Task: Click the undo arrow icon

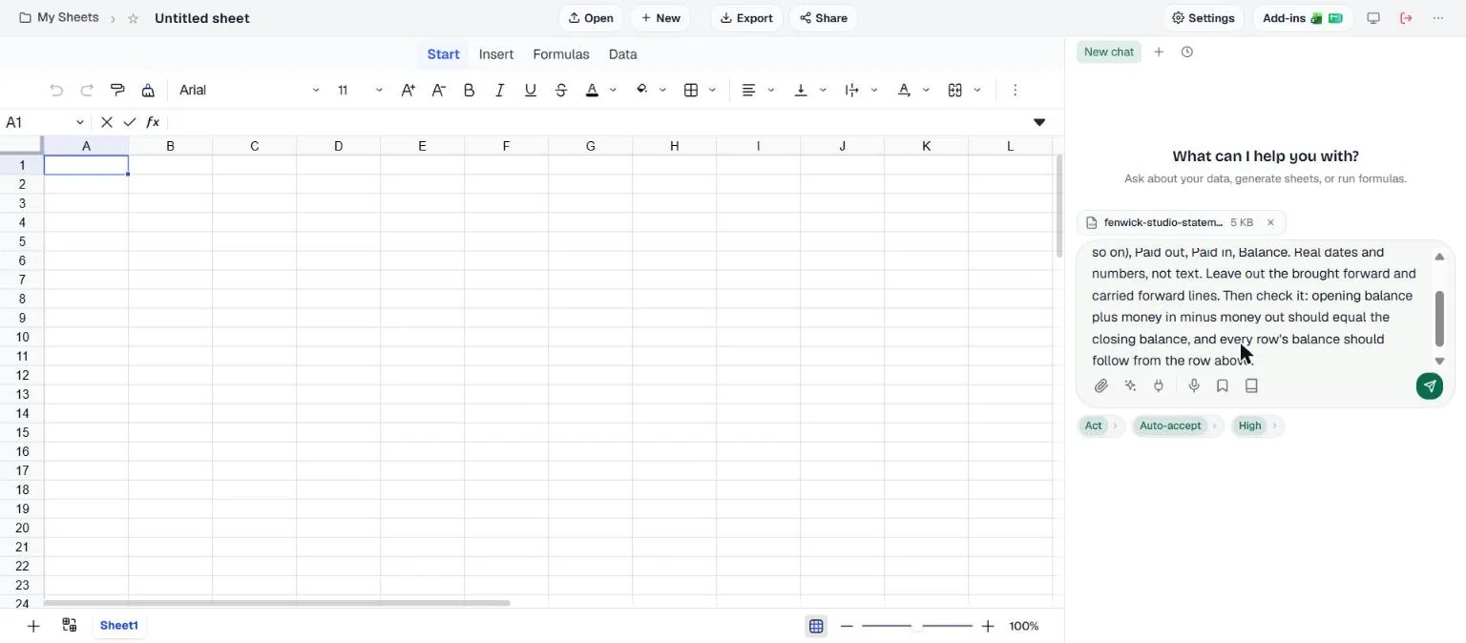Action: (x=56, y=91)
